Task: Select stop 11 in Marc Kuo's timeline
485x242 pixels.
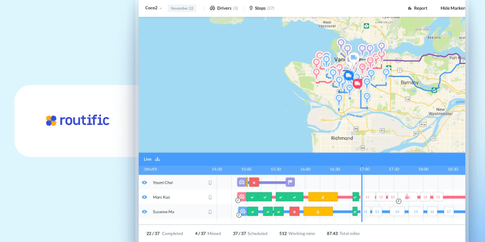Action: tap(368, 197)
